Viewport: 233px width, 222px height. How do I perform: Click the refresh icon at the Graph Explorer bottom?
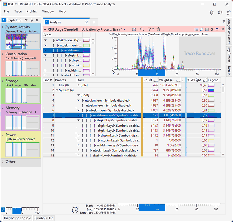[3, 210]
